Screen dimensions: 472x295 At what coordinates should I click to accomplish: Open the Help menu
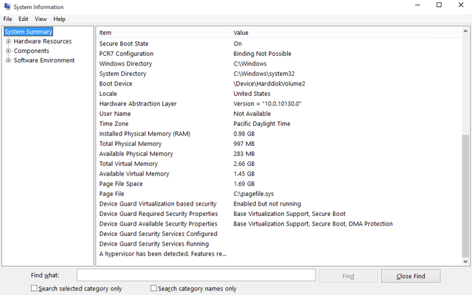point(59,19)
